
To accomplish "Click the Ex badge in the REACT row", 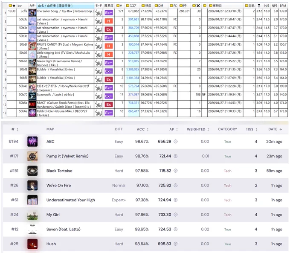I will pos(109,105).
